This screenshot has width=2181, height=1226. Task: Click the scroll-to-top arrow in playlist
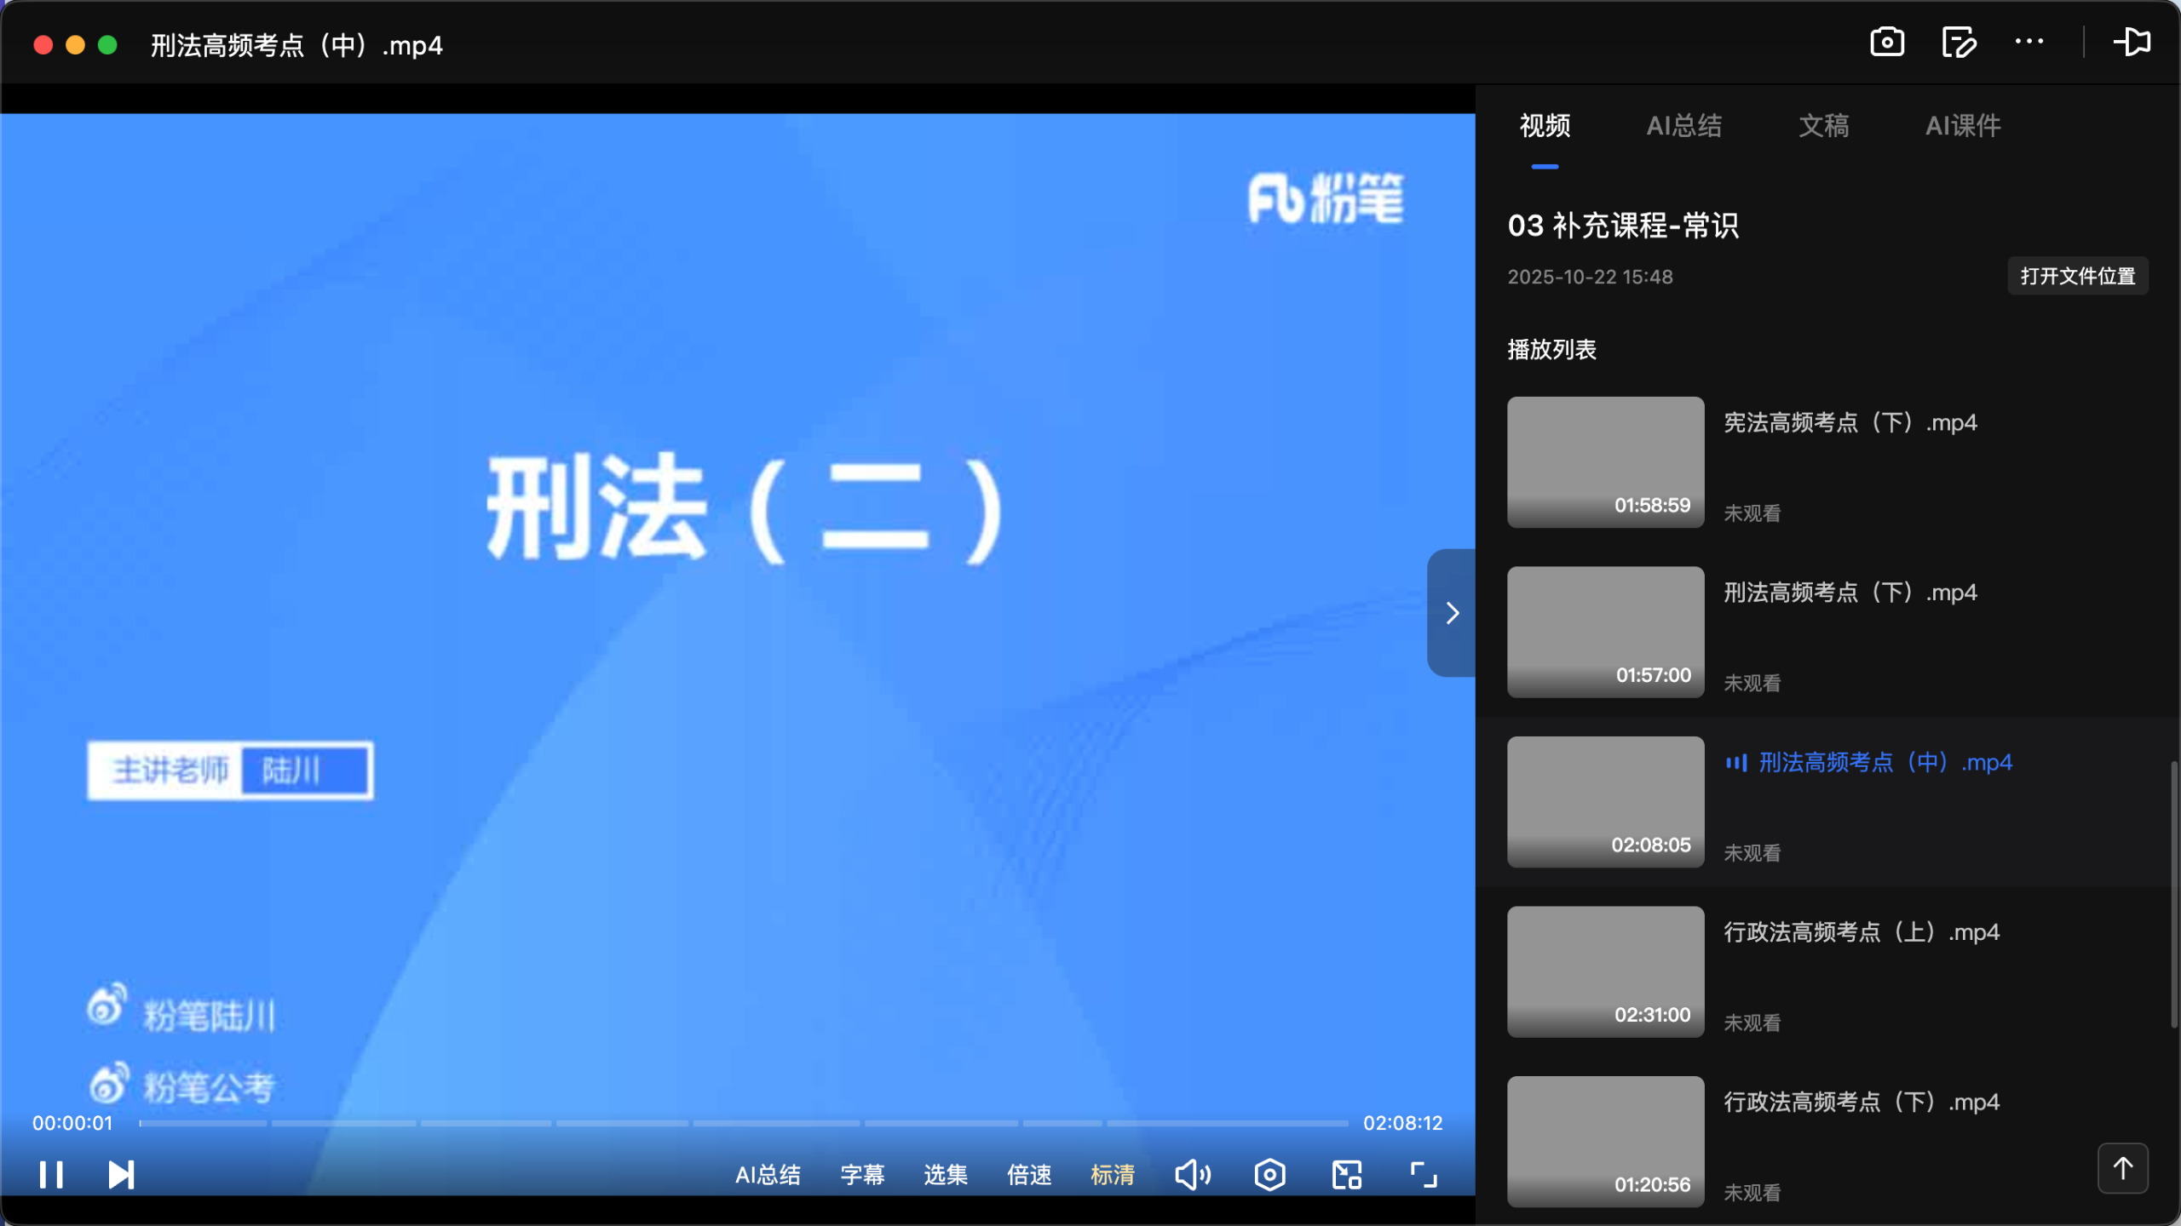[2121, 1168]
